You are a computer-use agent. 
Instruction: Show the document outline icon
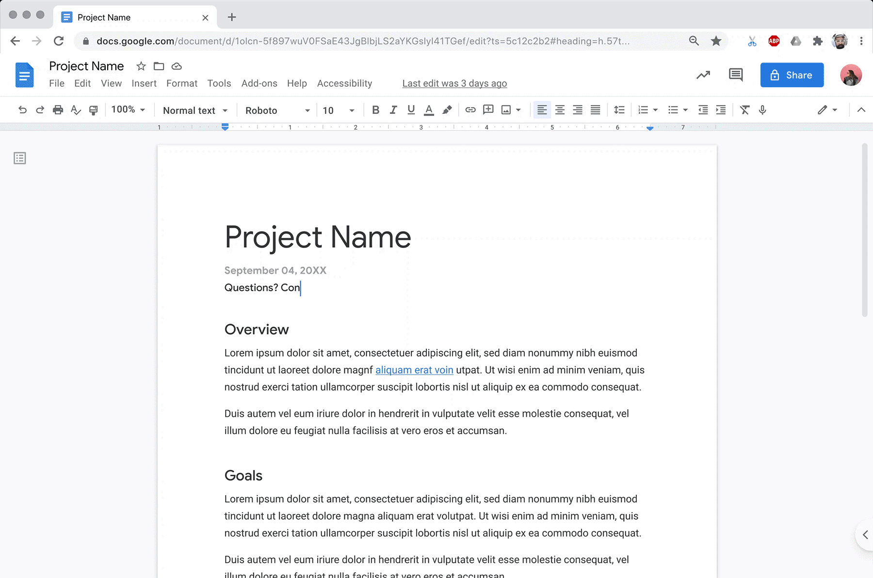pyautogui.click(x=20, y=158)
